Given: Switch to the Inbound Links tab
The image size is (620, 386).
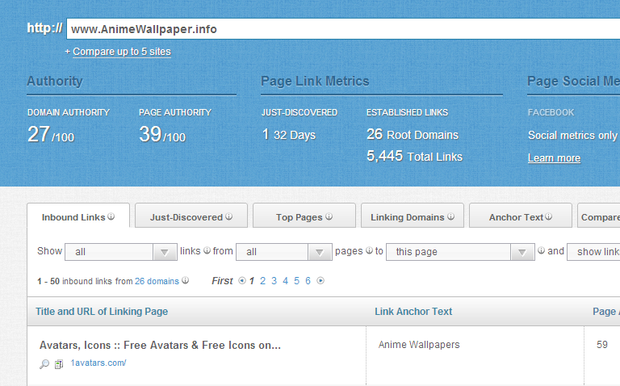Looking at the screenshot, I should coord(78,216).
